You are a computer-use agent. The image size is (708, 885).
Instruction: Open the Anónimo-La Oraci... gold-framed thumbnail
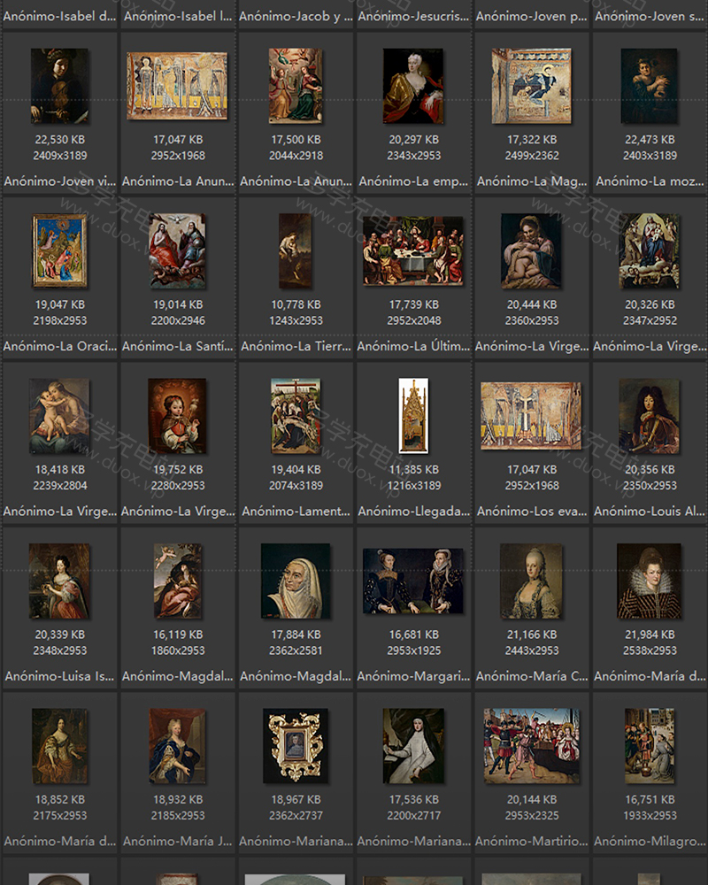[59, 250]
